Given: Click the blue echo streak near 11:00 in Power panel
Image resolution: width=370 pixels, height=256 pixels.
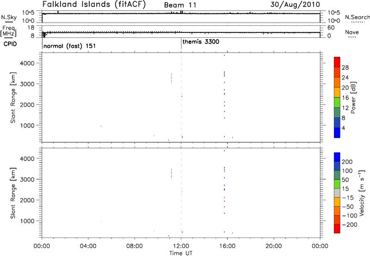Looking at the screenshot, I should (171, 79).
